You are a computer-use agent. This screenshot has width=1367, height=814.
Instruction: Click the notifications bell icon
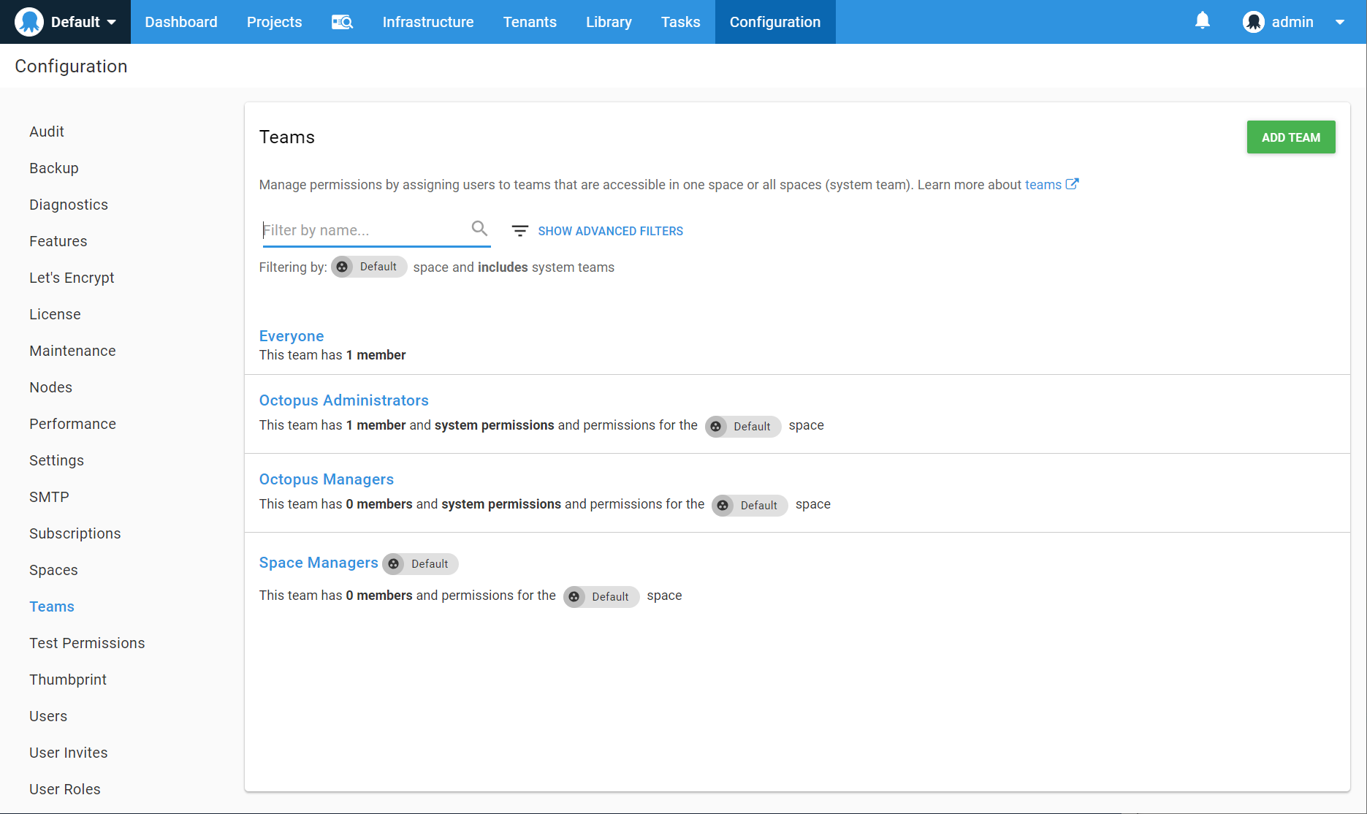pos(1202,21)
